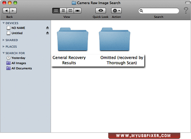Expand the SHARED section
The image size is (191, 139).
coord(4,40)
